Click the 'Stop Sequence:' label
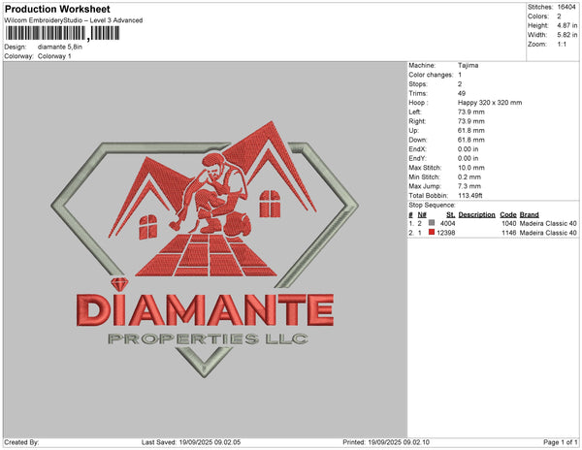The width and height of the screenshot is (582, 450). tap(432, 206)
